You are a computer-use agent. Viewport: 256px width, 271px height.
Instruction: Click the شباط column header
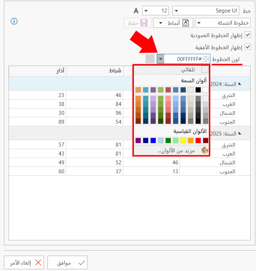pos(95,71)
